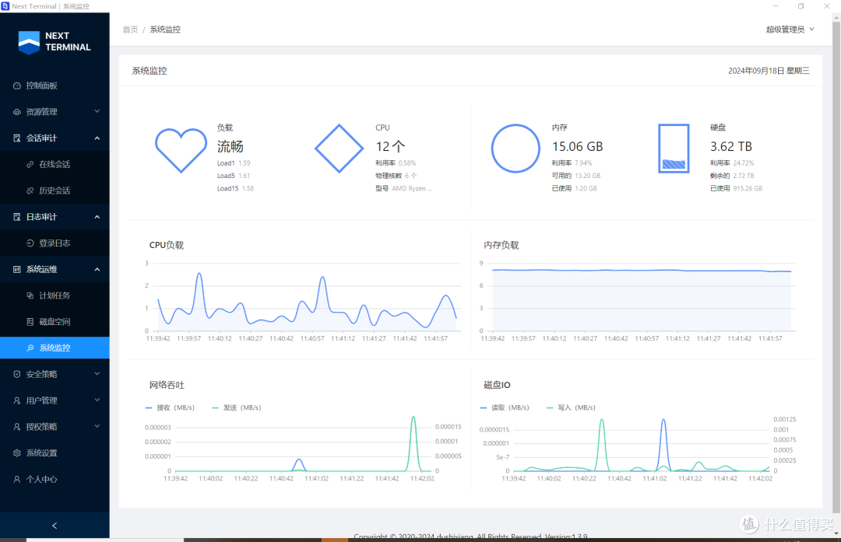Collapse the 会话审计 submenu chevron
Screen dimensions: 841x542
97,138
